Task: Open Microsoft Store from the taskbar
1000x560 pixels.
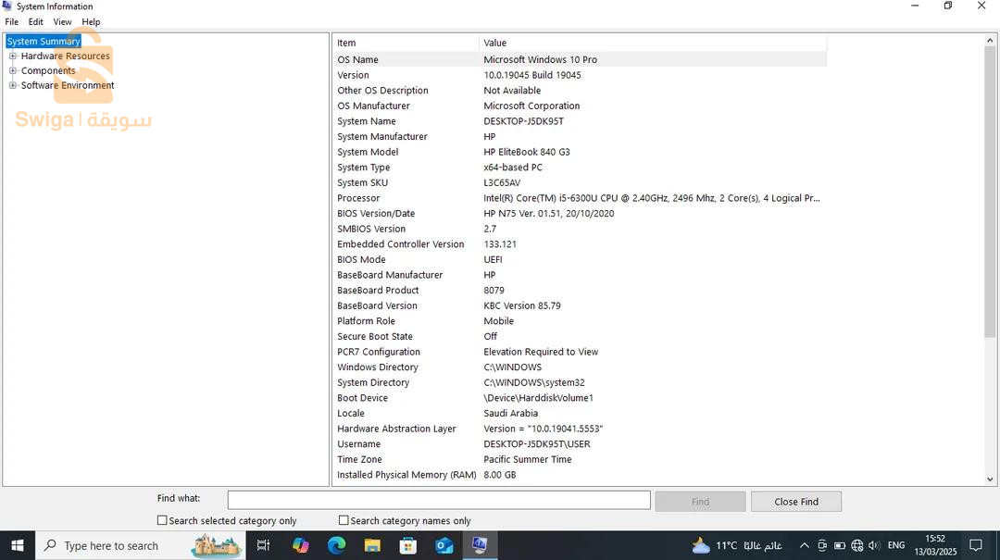Action: click(407, 545)
